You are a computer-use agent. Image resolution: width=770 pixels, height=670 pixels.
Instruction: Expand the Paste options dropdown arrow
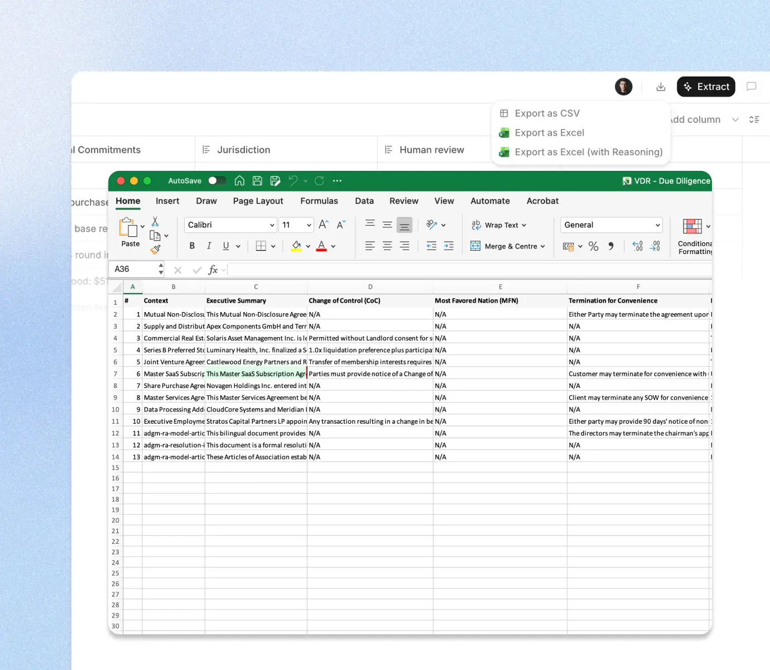(143, 226)
